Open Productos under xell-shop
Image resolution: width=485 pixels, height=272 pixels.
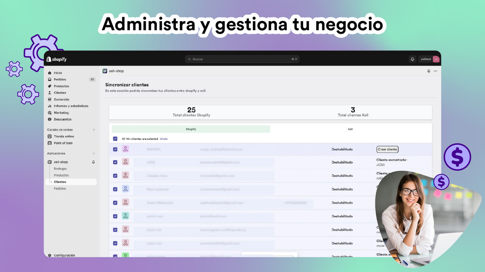click(61, 175)
